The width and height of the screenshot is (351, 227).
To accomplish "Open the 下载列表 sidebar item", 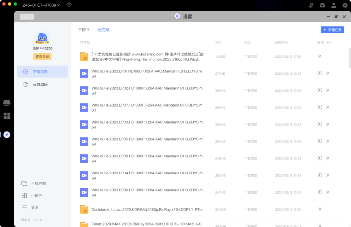I will (x=42, y=72).
